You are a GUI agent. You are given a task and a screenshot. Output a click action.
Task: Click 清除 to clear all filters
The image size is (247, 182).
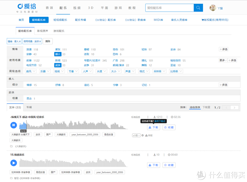click(48, 42)
